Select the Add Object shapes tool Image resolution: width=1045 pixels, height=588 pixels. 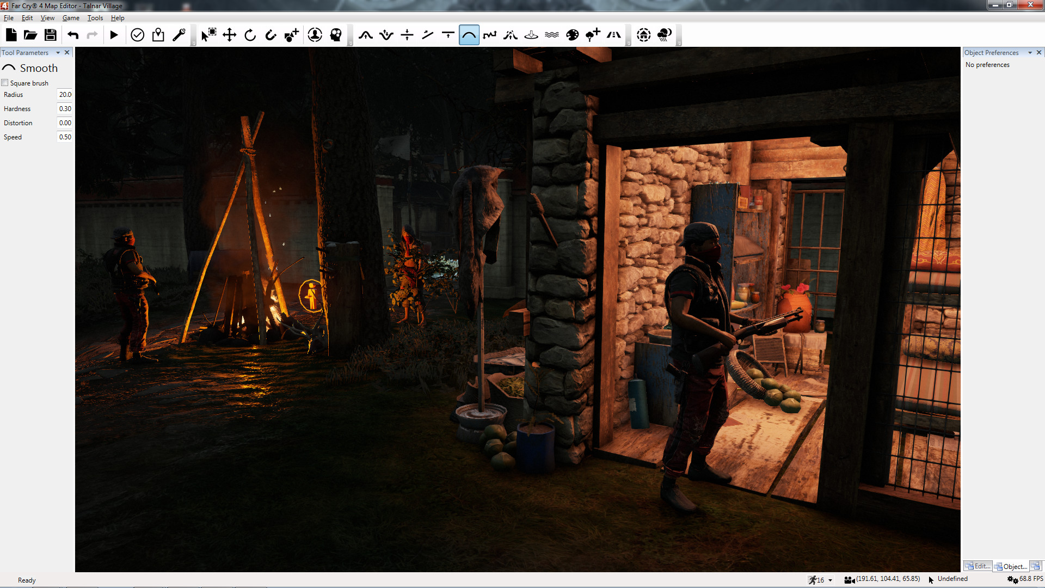click(292, 35)
